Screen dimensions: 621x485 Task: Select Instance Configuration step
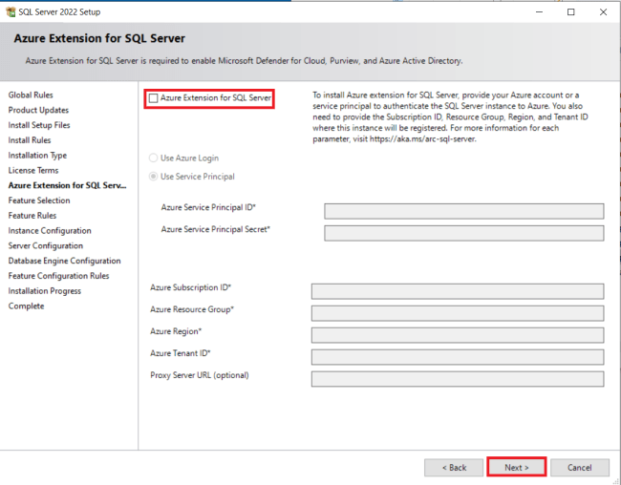pos(50,231)
